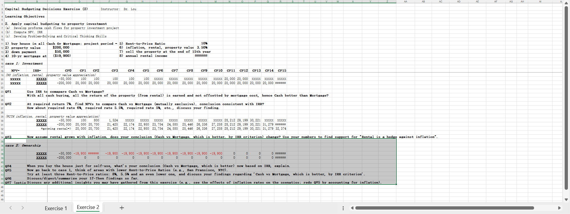570x214 pixels.
Task: Click the 'annual rental income' label cell
Action: pos(143,56)
